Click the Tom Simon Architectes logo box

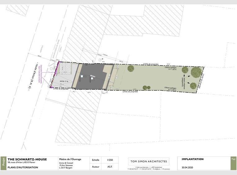tap(148, 161)
